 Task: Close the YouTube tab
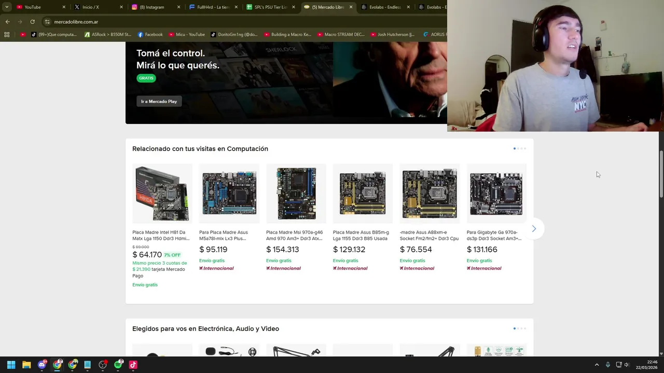[x=64, y=7]
